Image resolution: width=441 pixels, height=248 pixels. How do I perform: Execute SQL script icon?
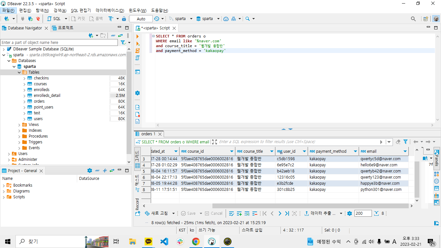point(138,51)
